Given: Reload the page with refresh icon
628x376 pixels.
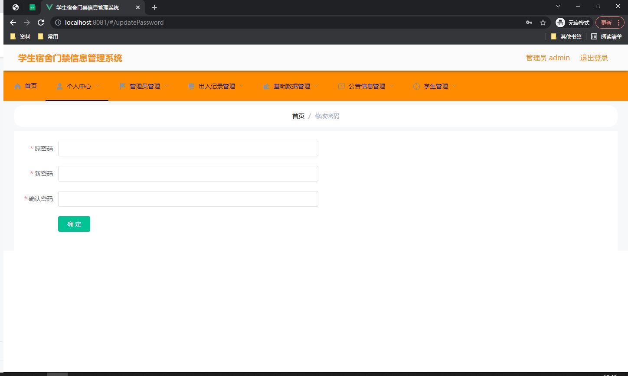Looking at the screenshot, I should 41,23.
